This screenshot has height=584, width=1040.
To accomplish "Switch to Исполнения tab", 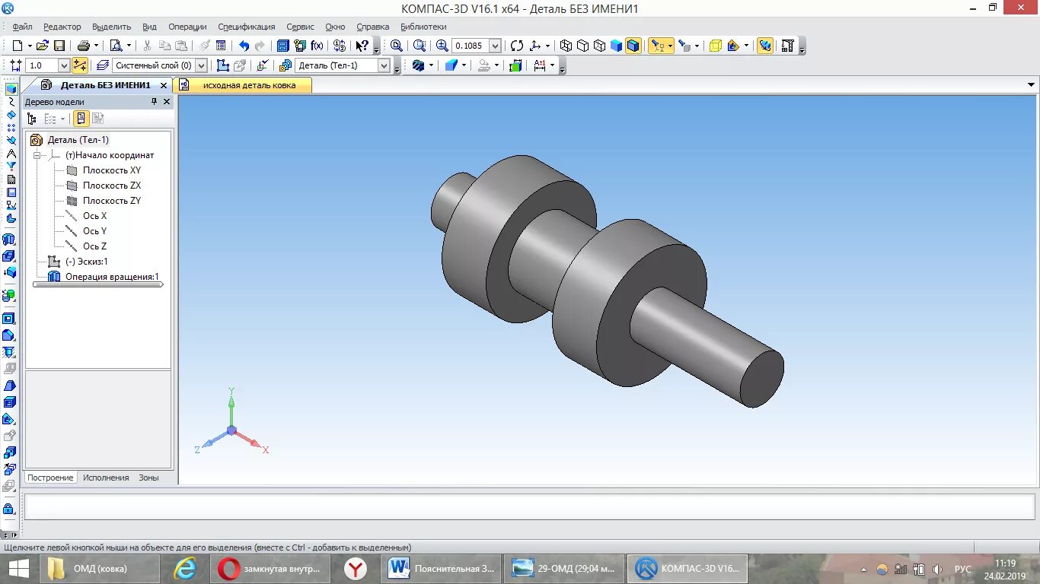I will [106, 478].
